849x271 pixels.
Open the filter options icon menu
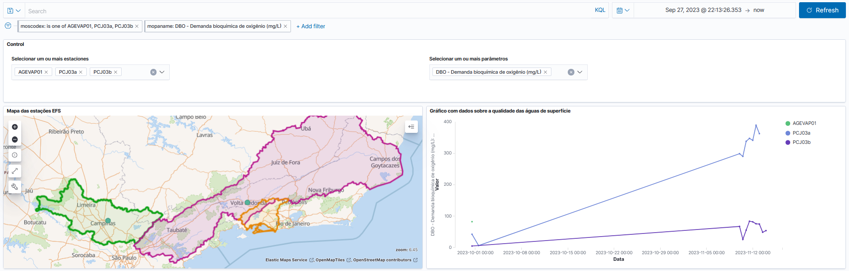[8, 26]
